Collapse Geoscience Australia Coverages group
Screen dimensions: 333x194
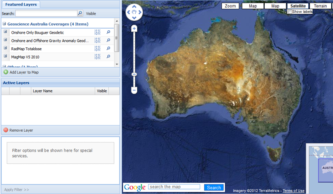(4, 24)
